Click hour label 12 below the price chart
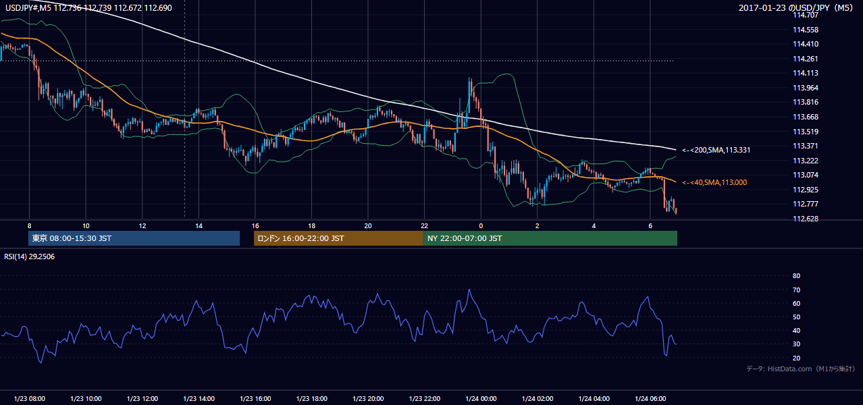The height and width of the screenshot is (405, 863). tap(142, 225)
